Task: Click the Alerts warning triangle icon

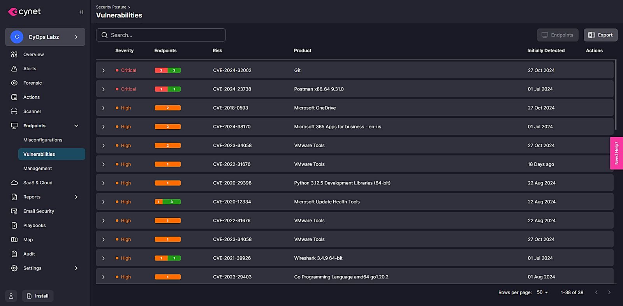Action: [x=14, y=69]
